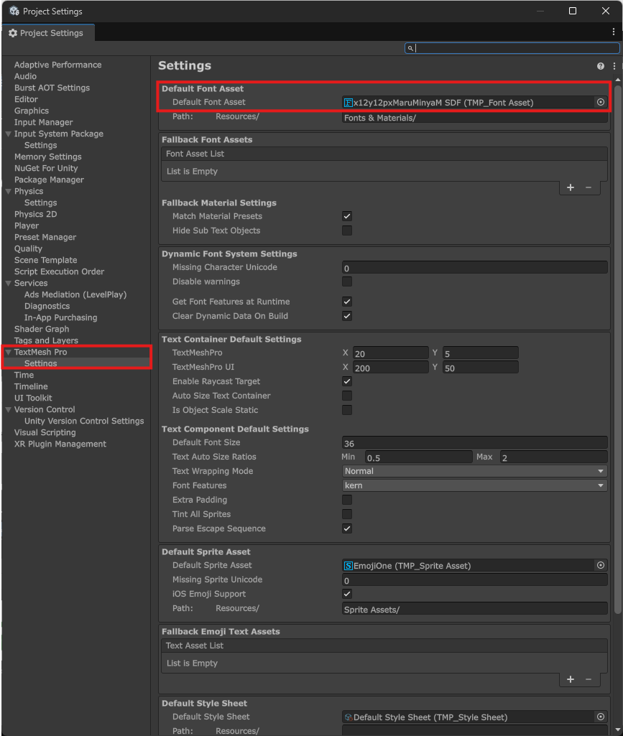
Task: Open the Text Wrapping Mode dropdown
Action: pyautogui.click(x=474, y=471)
